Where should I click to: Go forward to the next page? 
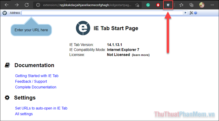pos(17,5)
